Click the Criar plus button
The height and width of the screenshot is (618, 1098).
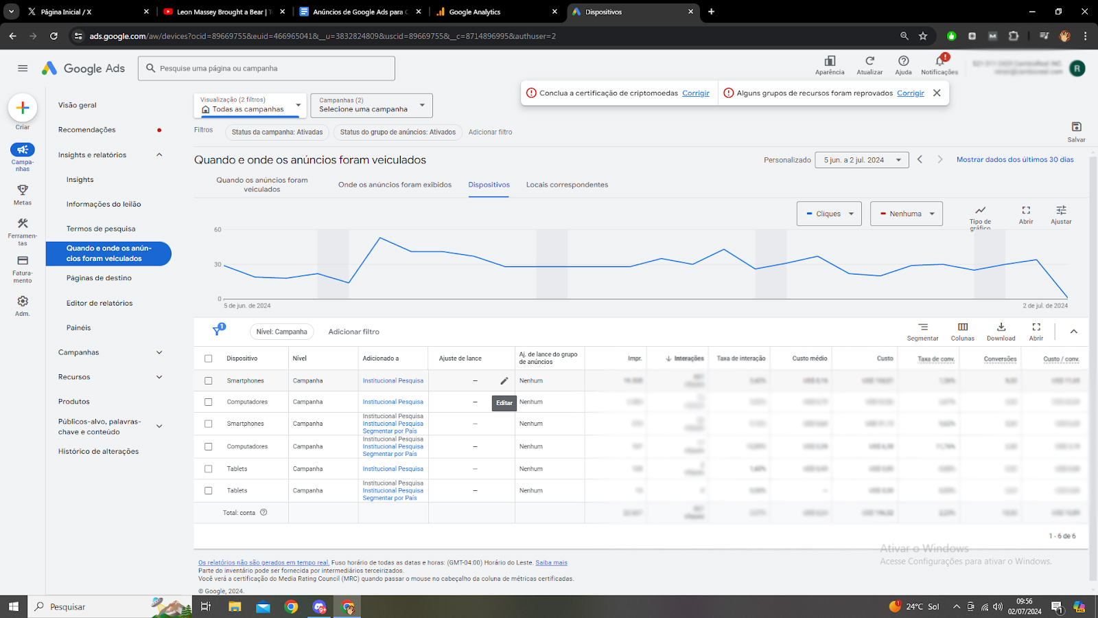click(23, 108)
